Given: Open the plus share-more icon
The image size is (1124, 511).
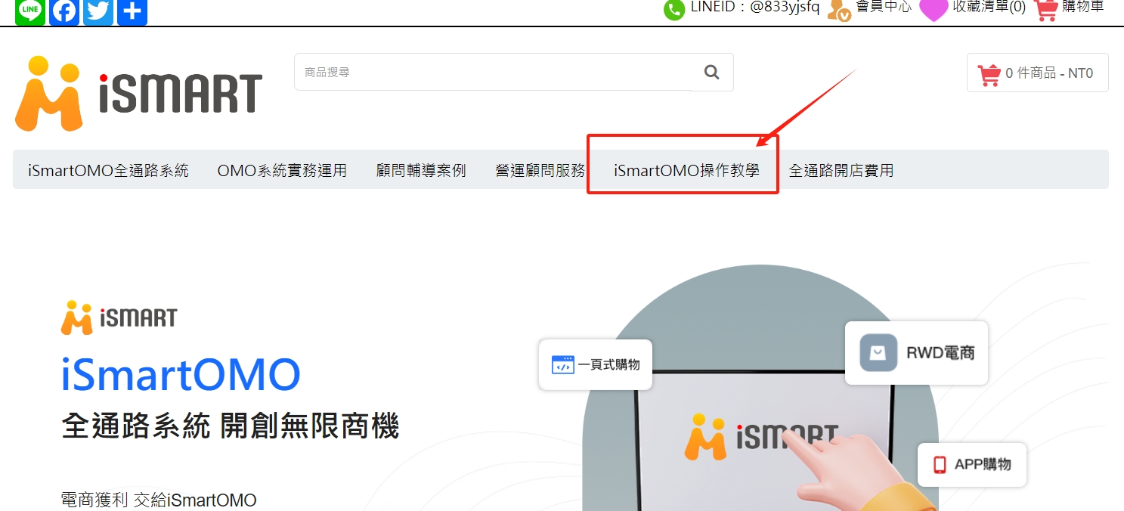Looking at the screenshot, I should point(132,11).
